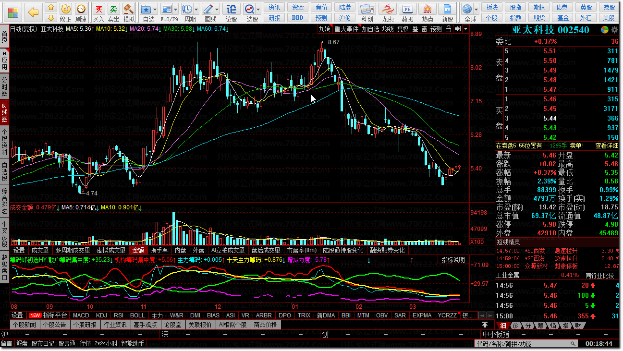Image resolution: width=623 pixels, height=351 pixels.
Task: Expand the 全球 globe dropdown arrow
Action: [476, 9]
